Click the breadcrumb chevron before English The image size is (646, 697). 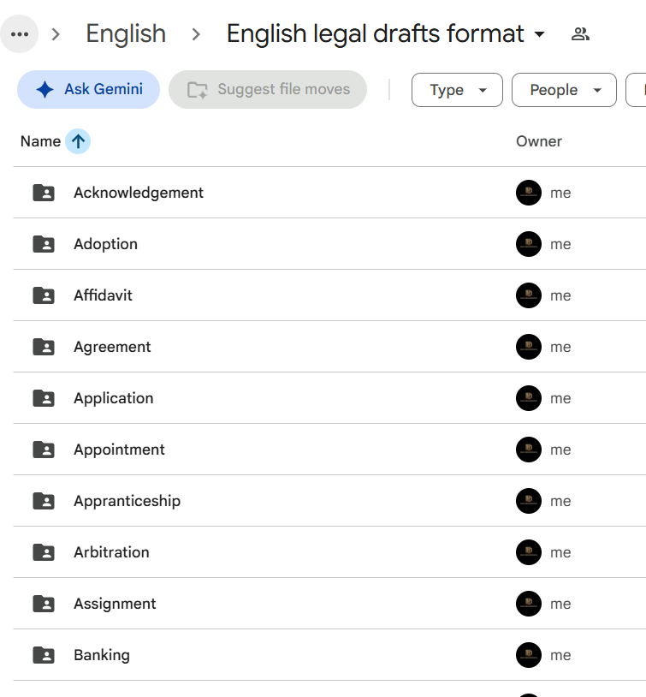coord(56,34)
